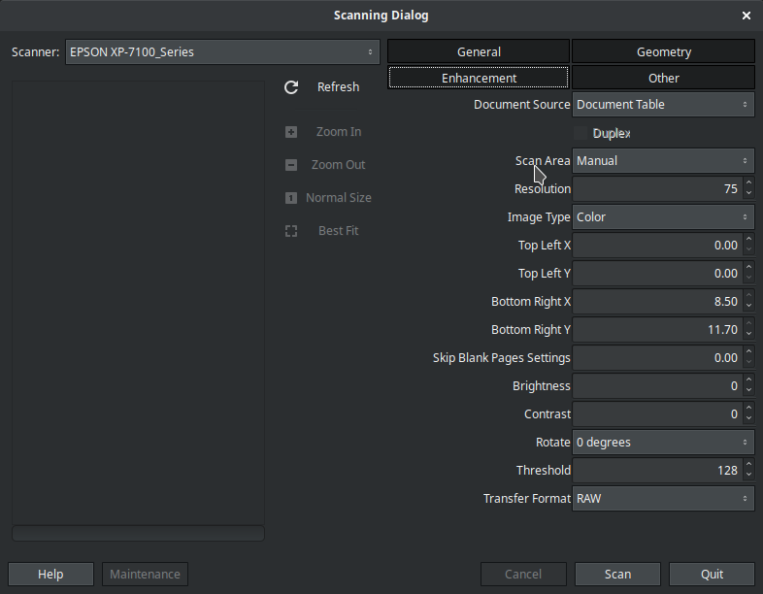763x594 pixels.
Task: Click the Quit button
Action: point(712,575)
